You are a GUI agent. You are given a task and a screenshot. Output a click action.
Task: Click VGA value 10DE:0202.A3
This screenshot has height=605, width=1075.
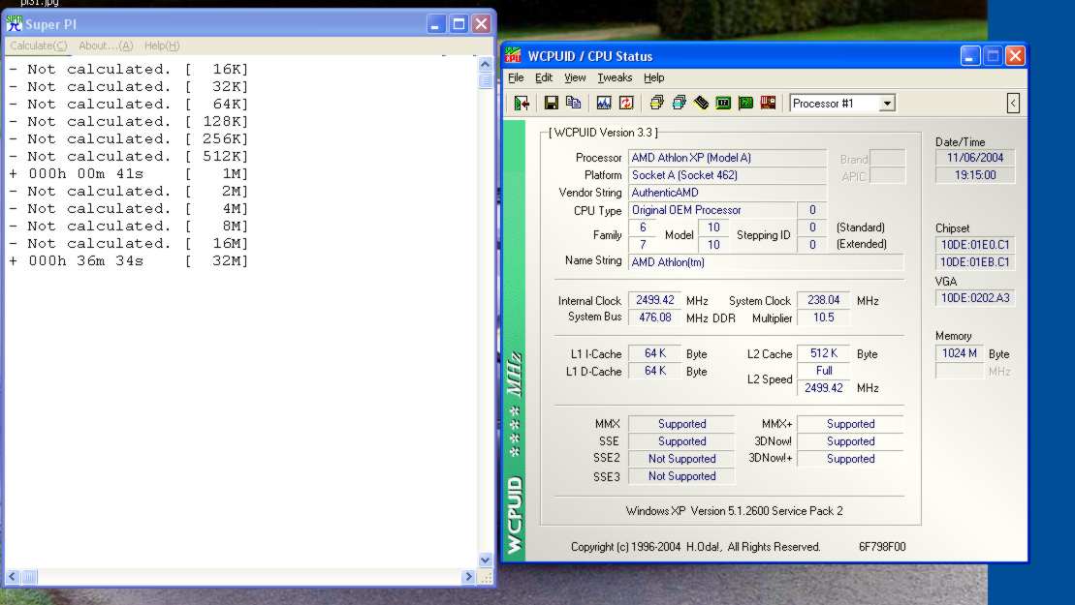(x=975, y=298)
